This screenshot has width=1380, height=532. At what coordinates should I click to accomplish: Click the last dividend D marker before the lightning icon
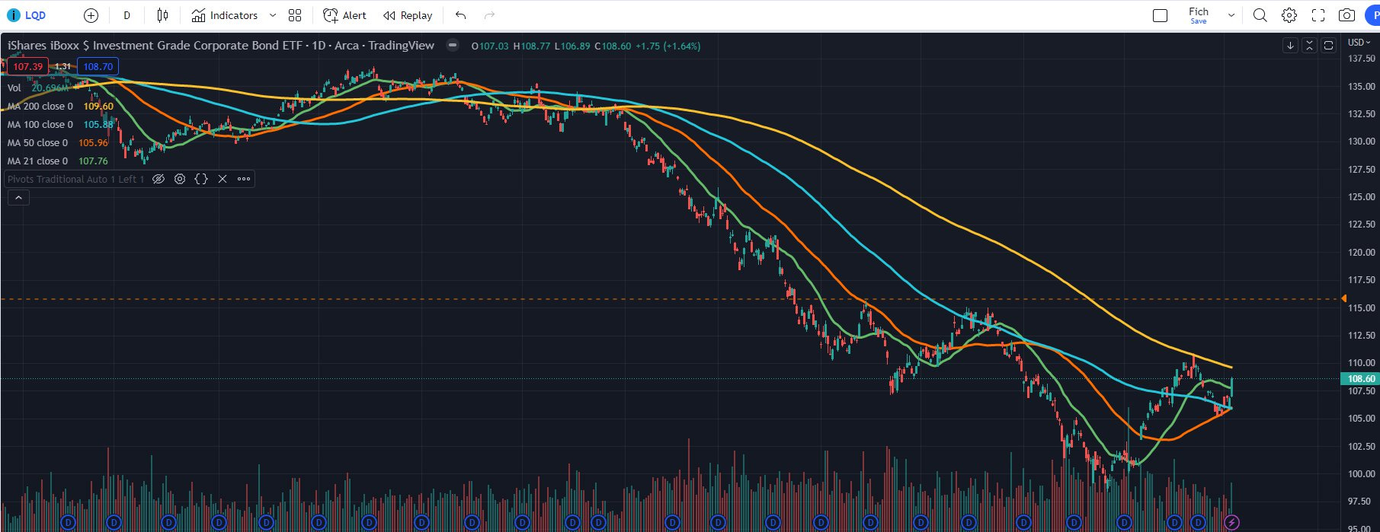click(1198, 522)
